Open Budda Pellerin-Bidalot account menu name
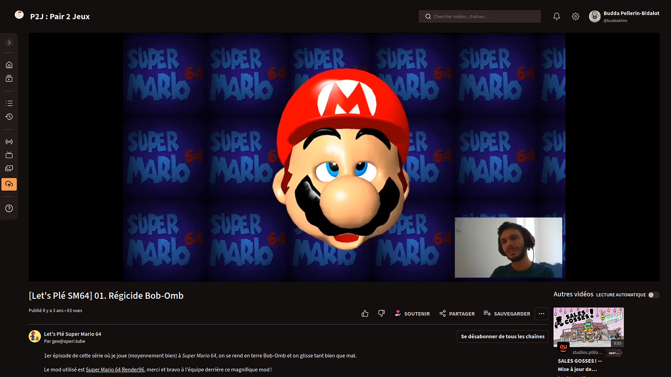The image size is (671, 377). pyautogui.click(x=631, y=13)
